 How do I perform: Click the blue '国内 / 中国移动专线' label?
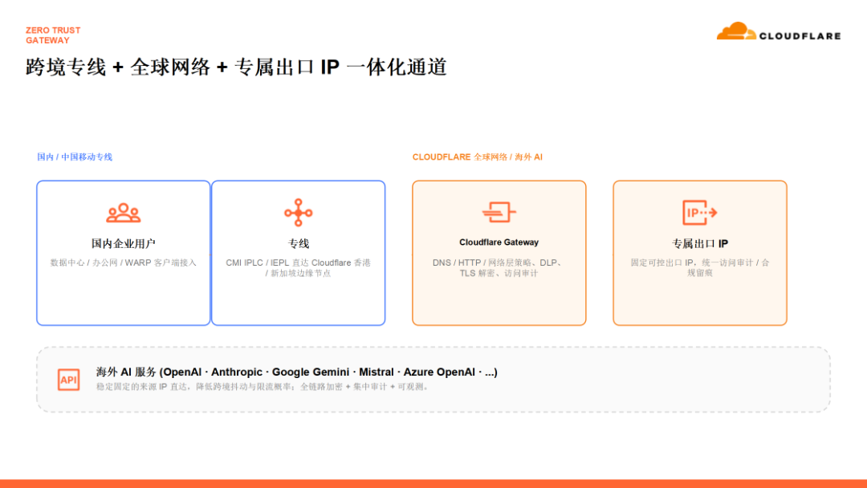pyautogui.click(x=75, y=157)
